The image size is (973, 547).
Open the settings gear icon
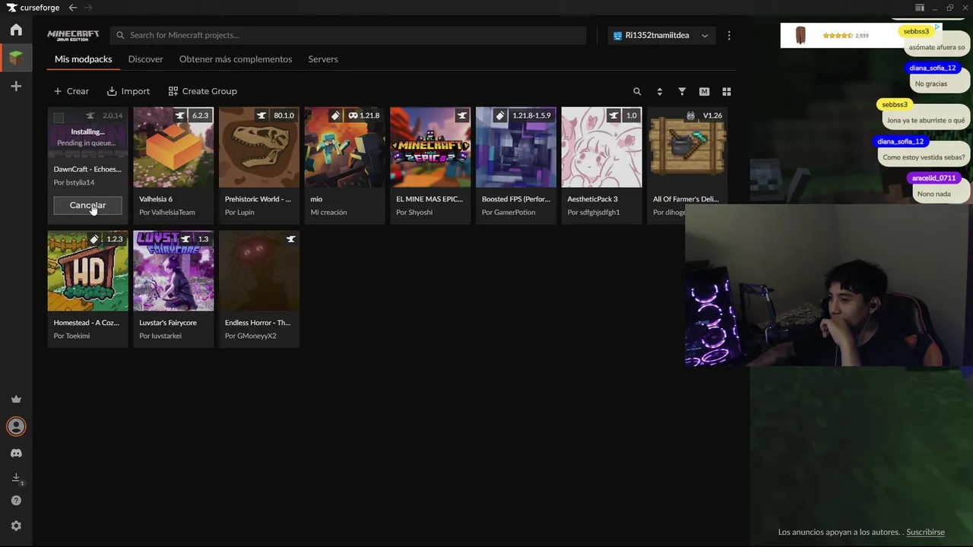coord(16,526)
